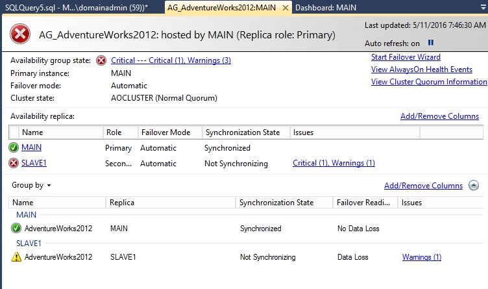Click the Primary instance value MAIN
The width and height of the screenshot is (488, 289).
tap(121, 73)
